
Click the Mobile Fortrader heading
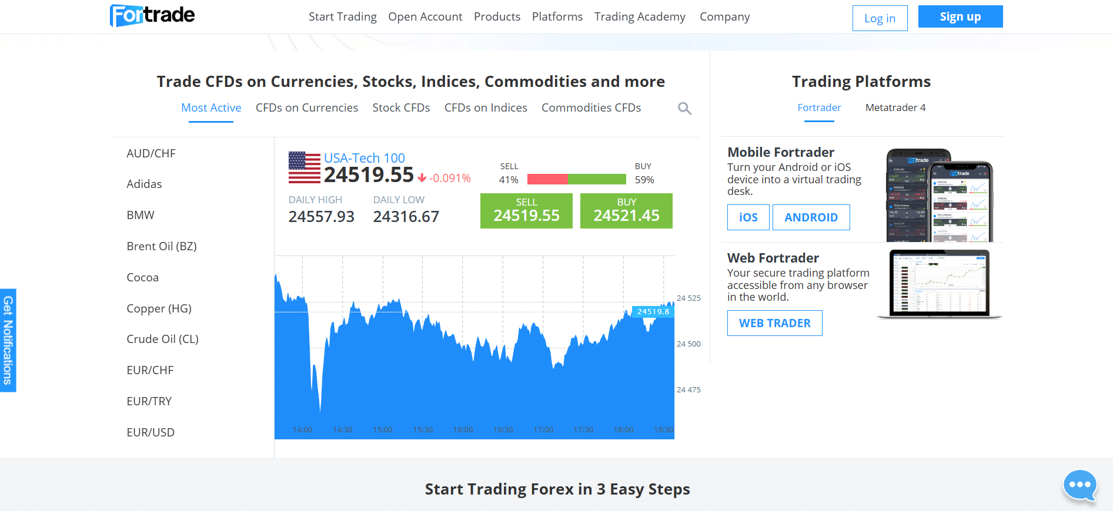pyautogui.click(x=781, y=152)
